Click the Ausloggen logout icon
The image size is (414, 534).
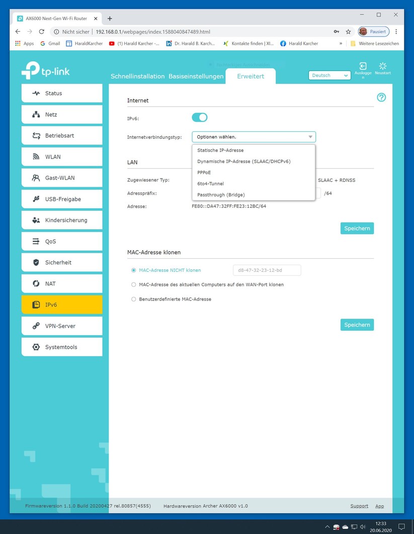(363, 66)
